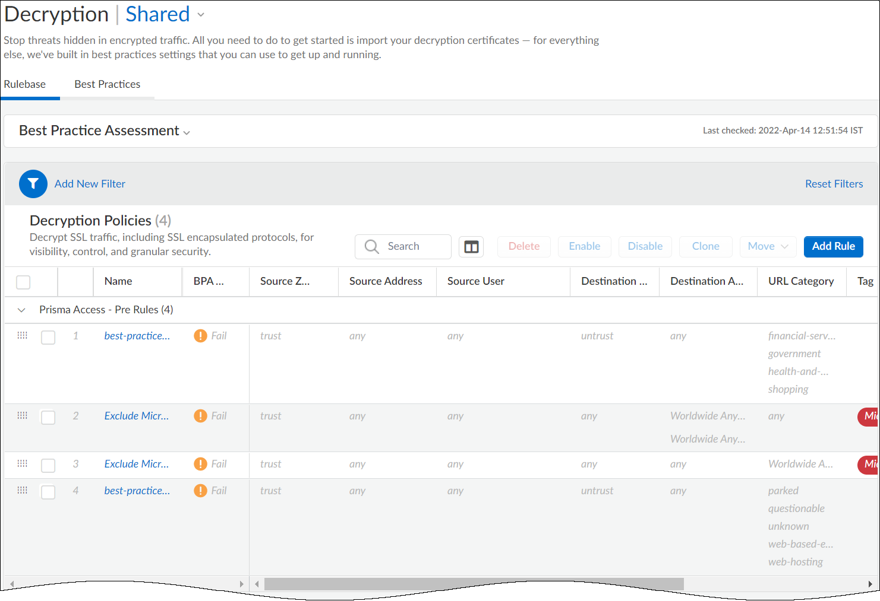Click 'shopping' URL category in rule 1
Image resolution: width=880 pixels, height=601 pixels.
(x=788, y=389)
